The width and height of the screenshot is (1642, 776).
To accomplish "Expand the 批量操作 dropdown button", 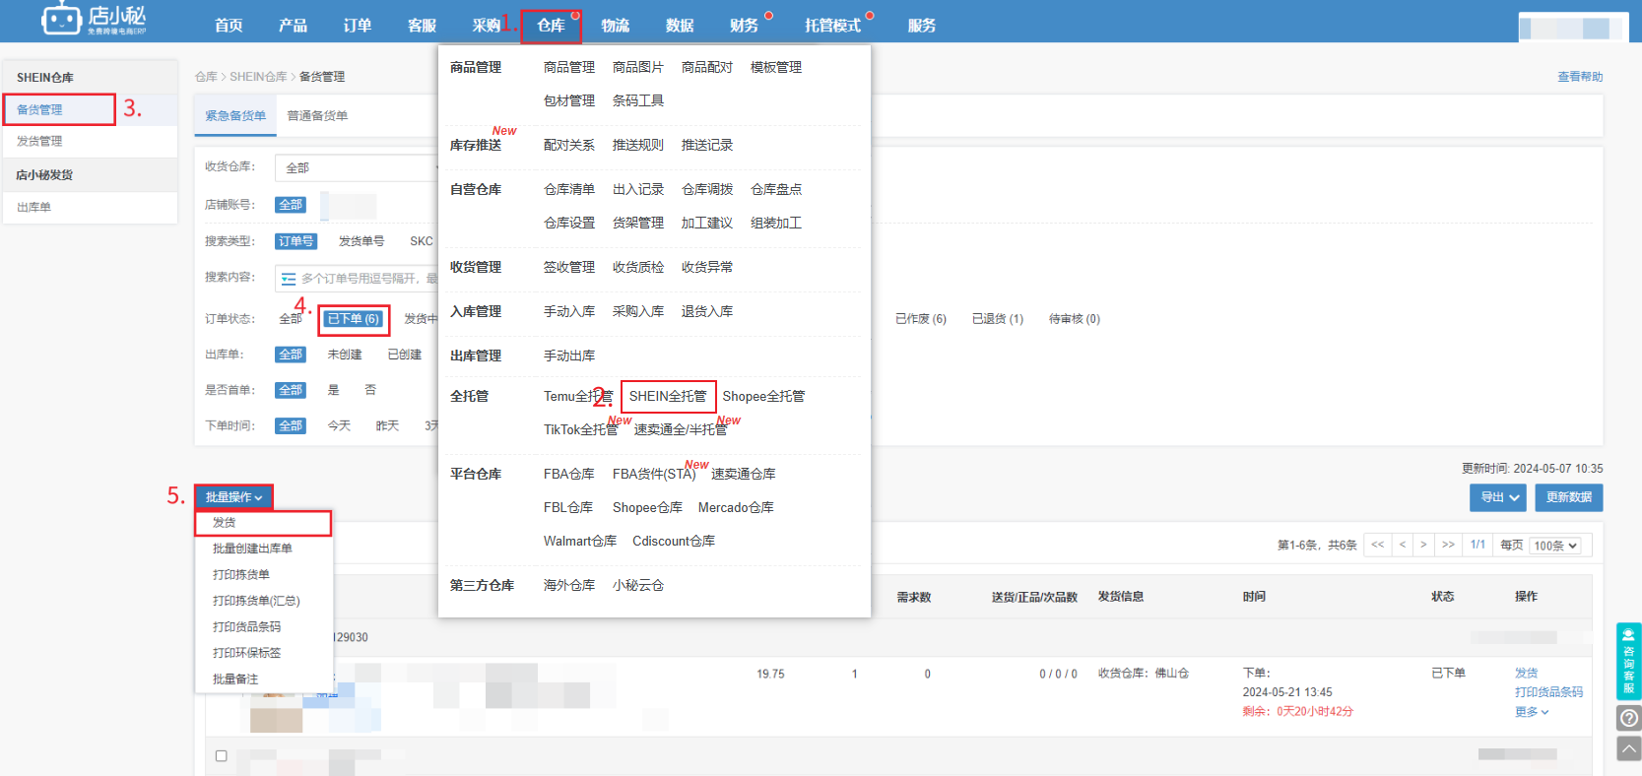I will pos(233,497).
